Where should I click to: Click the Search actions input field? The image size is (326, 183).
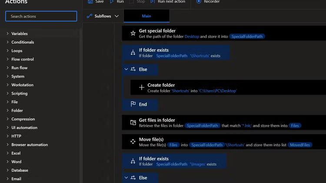coord(41,16)
